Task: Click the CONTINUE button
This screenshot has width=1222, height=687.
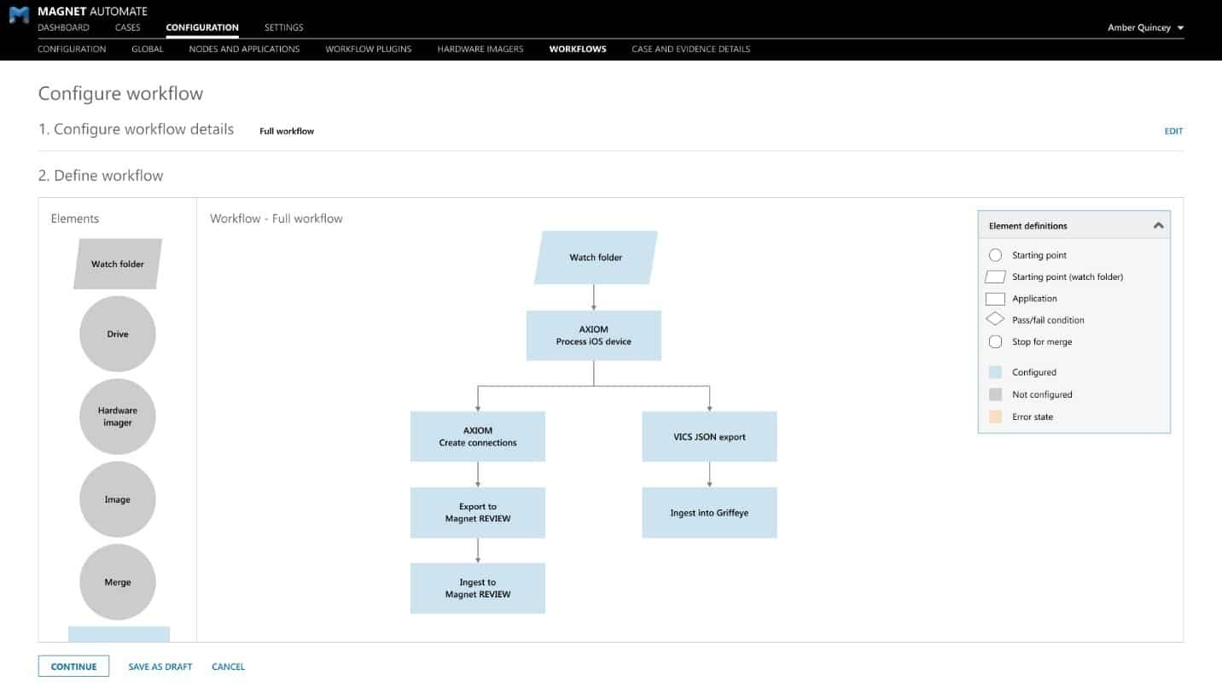Action: 73,666
